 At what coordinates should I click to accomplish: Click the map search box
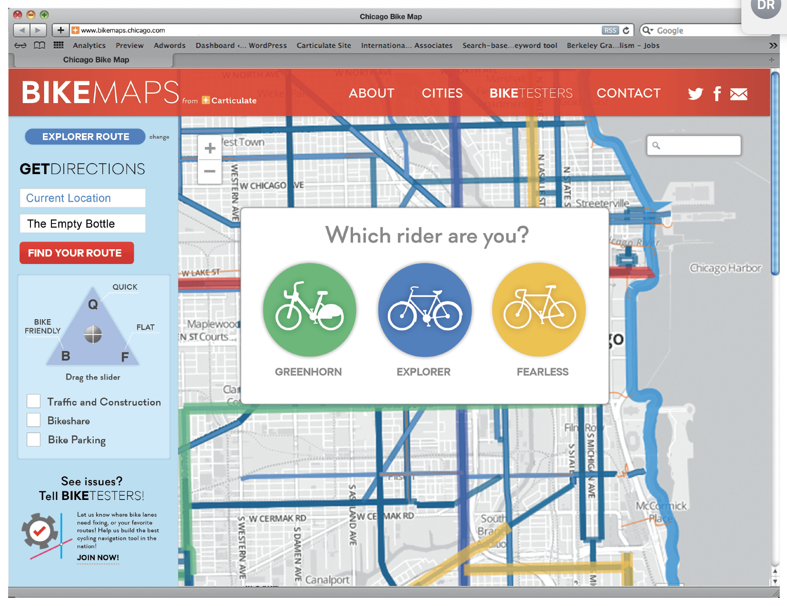(694, 146)
